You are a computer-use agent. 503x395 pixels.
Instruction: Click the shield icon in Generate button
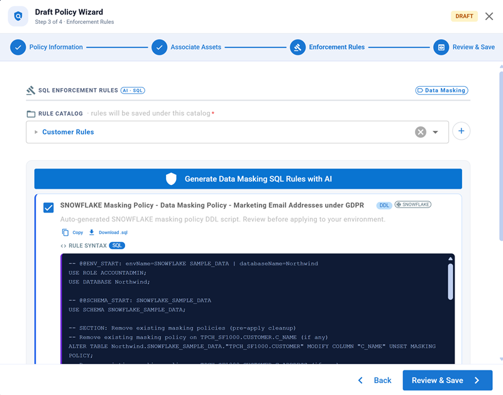click(171, 179)
